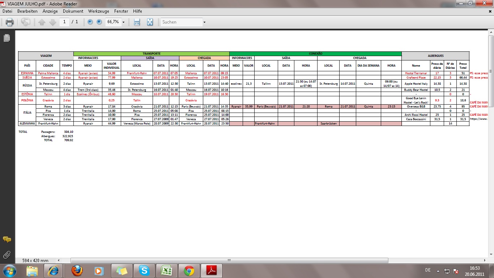Viewport: 494px width, 278px height.
Task: Open the Comments panel in the sidebar
Action: click(7, 239)
